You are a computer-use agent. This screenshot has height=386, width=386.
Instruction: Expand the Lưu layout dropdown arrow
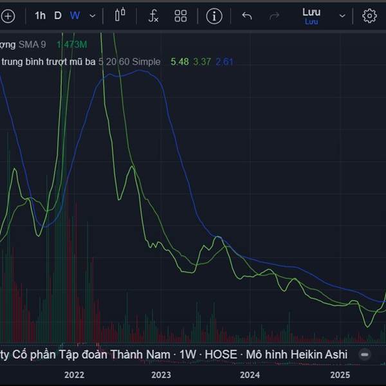pos(342,16)
